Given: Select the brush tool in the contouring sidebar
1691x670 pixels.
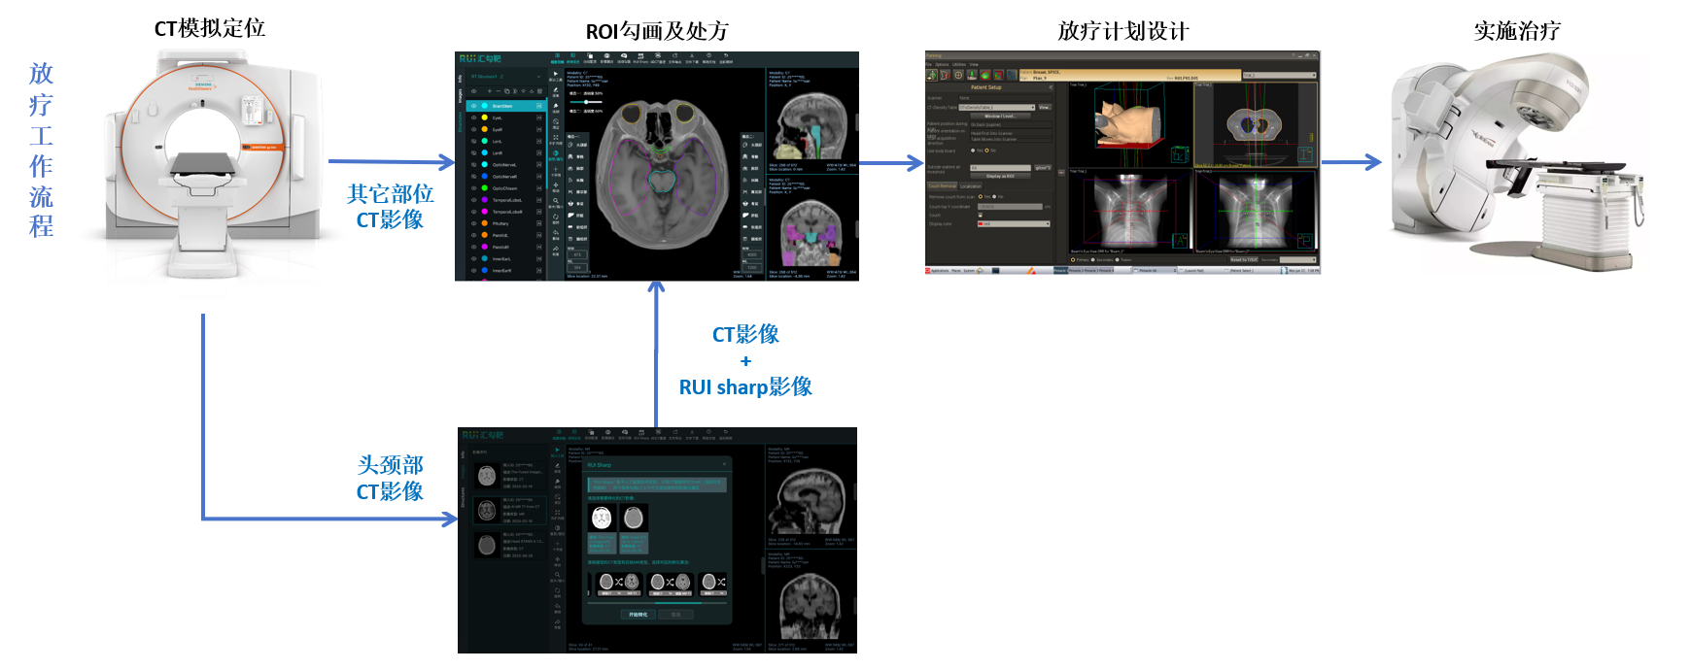Looking at the screenshot, I should click(x=556, y=90).
